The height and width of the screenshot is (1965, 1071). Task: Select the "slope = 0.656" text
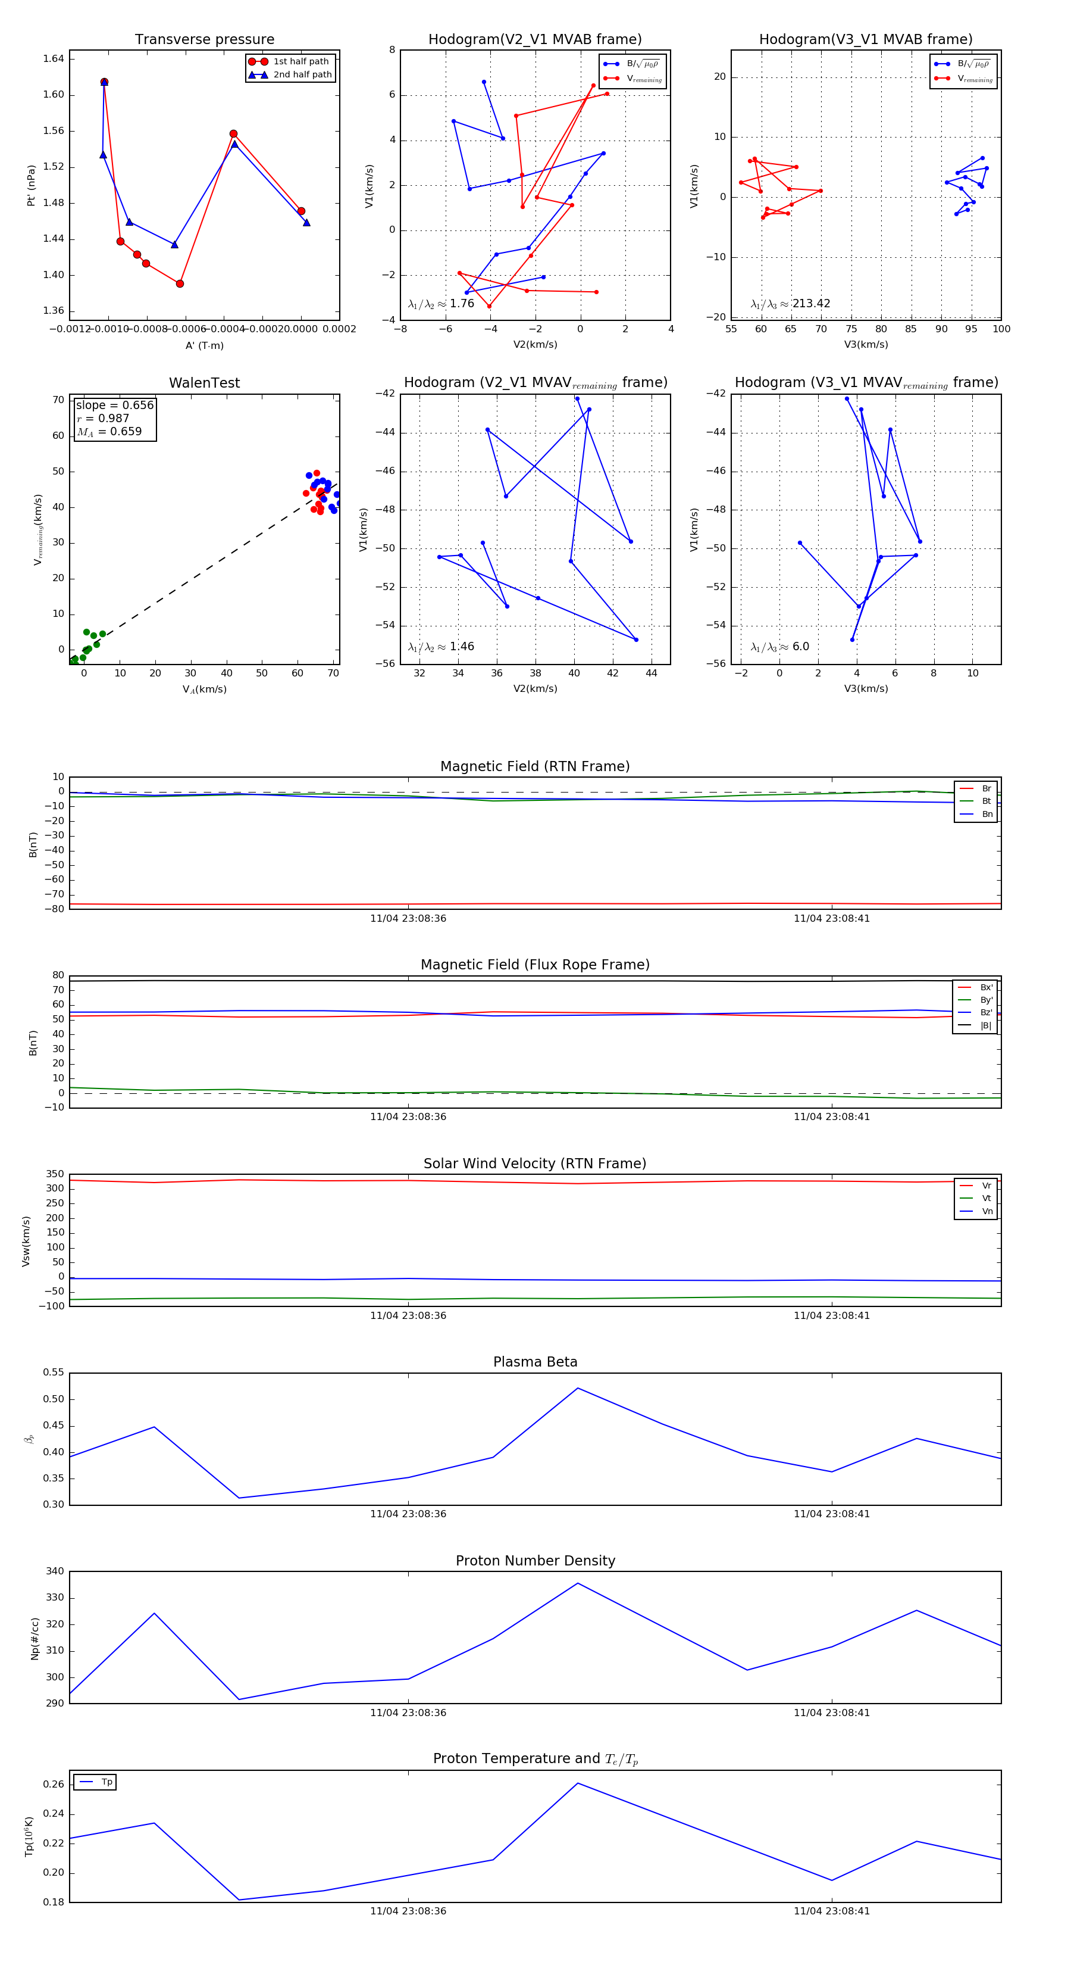pos(115,405)
